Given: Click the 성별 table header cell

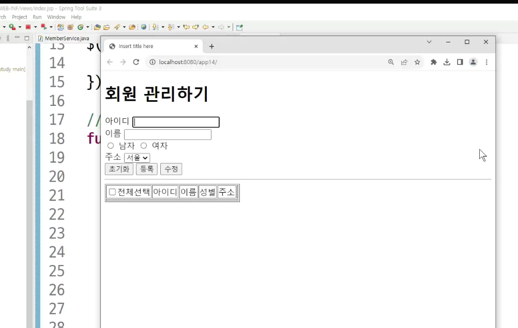Looking at the screenshot, I should (x=207, y=192).
